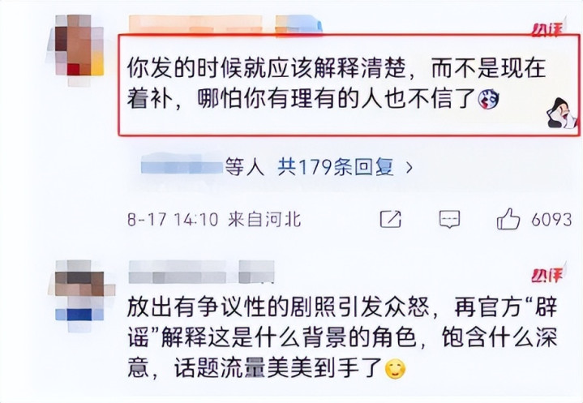
Task: Click the blurred repliers' names before 等人
Action: [182, 166]
